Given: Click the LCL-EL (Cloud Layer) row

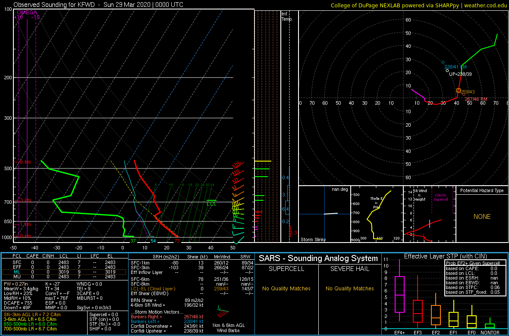Looking at the screenshot, I should click(192, 288).
